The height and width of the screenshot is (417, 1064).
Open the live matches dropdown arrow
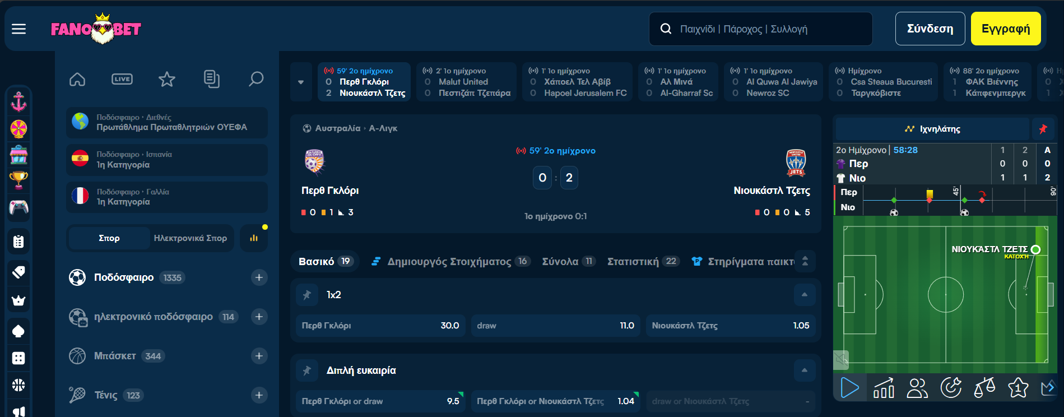pos(301,82)
